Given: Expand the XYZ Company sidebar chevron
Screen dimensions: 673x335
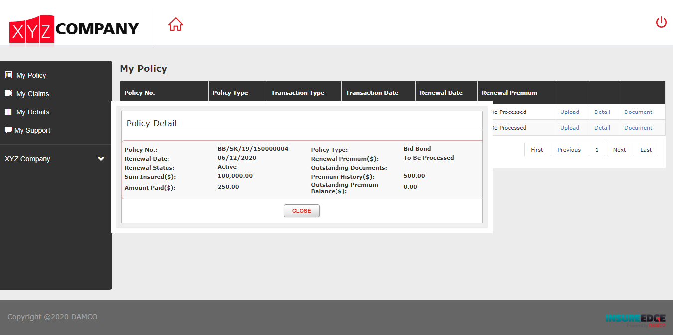Looking at the screenshot, I should click(101, 159).
